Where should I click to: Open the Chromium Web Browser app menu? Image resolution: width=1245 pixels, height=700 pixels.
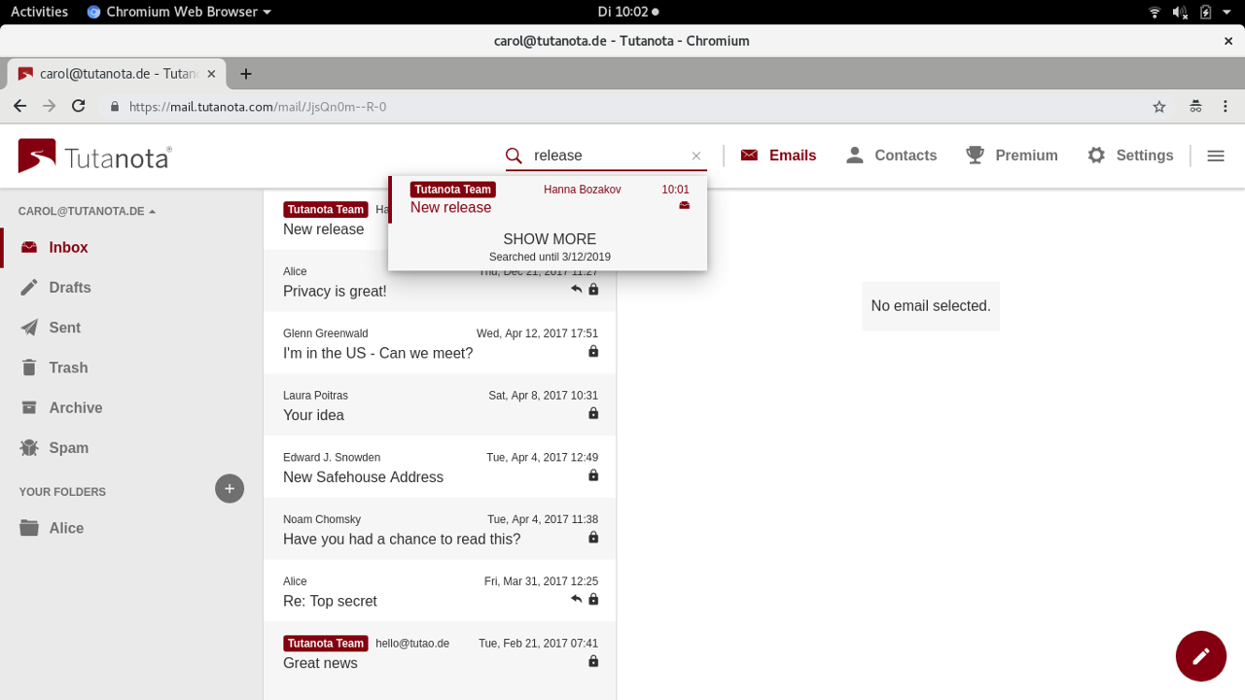(179, 12)
